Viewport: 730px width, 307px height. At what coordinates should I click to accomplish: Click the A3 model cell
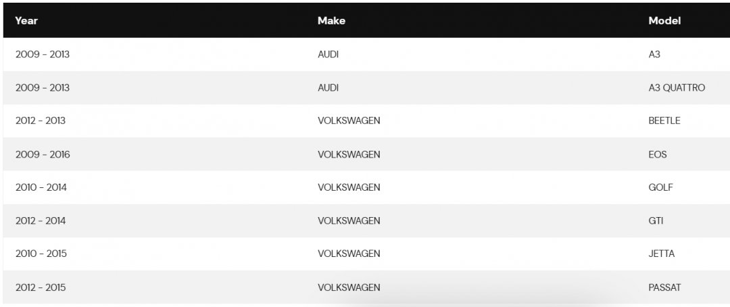tap(654, 55)
